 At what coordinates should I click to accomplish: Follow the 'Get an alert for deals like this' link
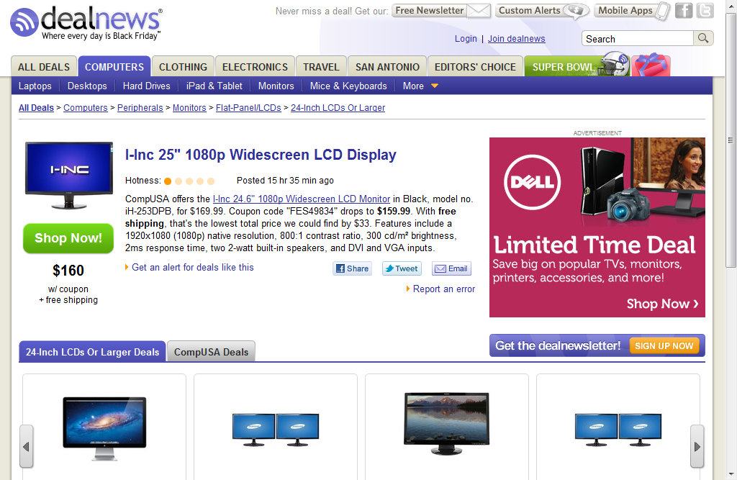(x=193, y=267)
